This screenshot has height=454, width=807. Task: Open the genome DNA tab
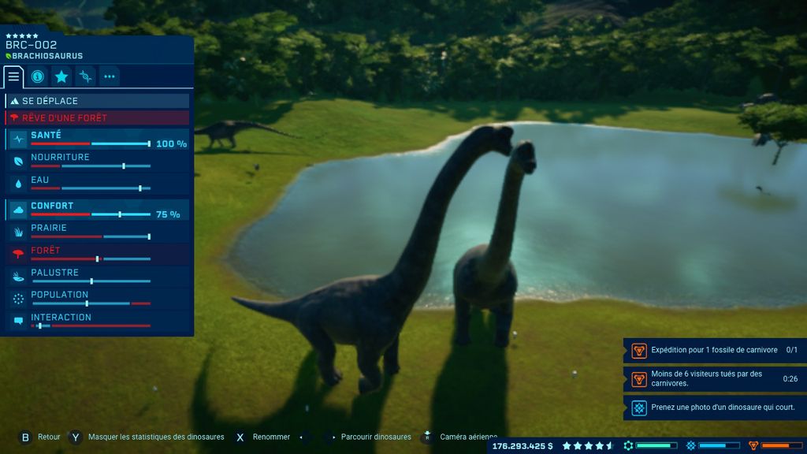click(85, 76)
